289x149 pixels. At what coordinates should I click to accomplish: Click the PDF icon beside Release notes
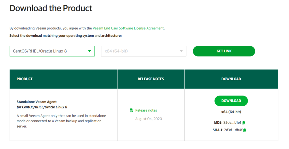click(132, 110)
